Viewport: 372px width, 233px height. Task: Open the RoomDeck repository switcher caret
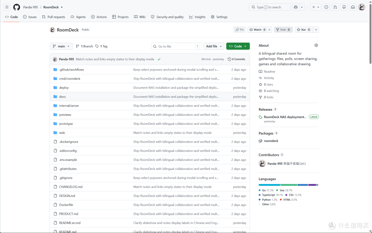coord(62,7)
